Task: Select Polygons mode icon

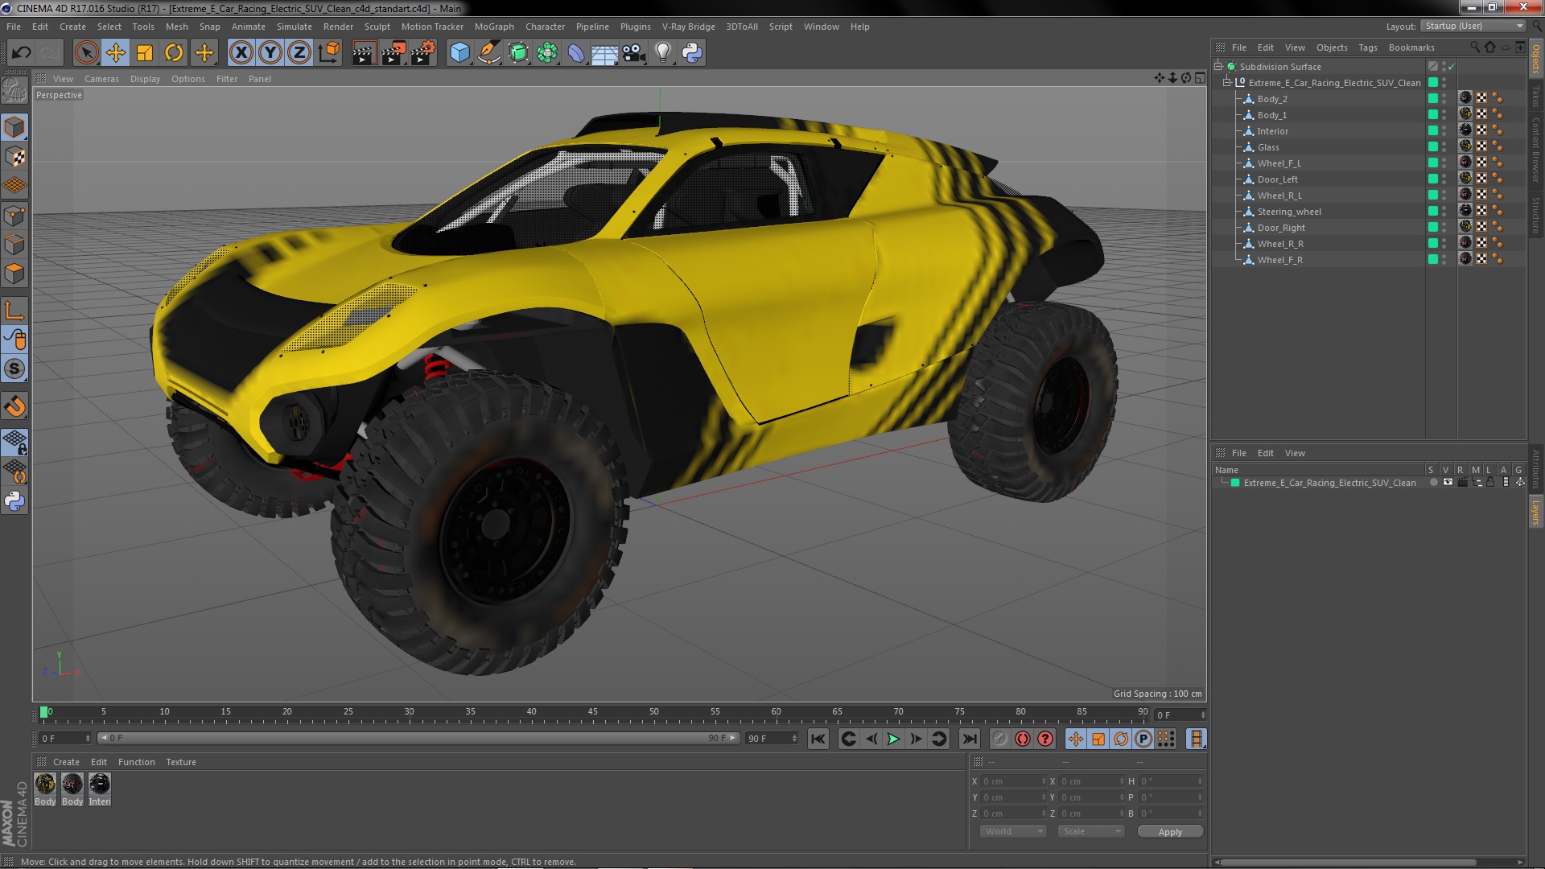Action: click(x=14, y=274)
